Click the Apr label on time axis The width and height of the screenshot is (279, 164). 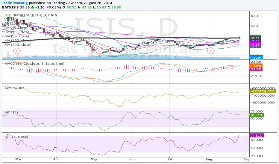pyautogui.click(x=56, y=159)
